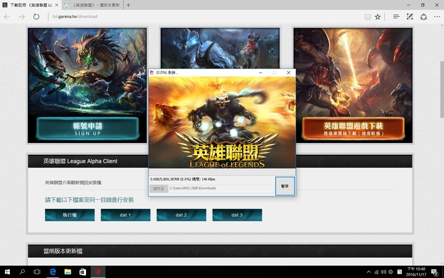444x278 pixels.
Task: Open a new browser tab
Action: (x=128, y=5)
